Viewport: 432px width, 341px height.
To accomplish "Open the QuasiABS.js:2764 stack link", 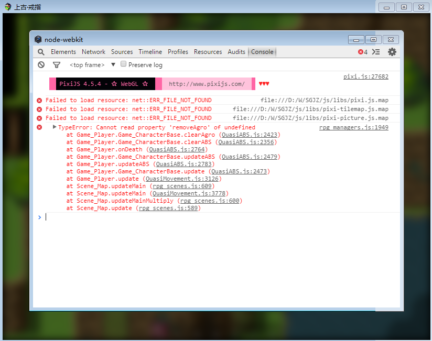I will [x=177, y=149].
